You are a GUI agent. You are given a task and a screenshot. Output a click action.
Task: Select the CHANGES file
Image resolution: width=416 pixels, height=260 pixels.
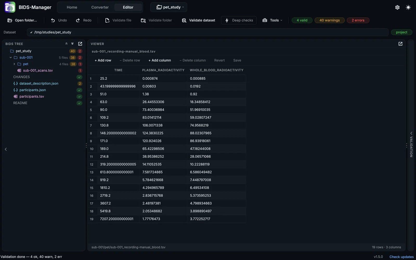tap(21, 77)
